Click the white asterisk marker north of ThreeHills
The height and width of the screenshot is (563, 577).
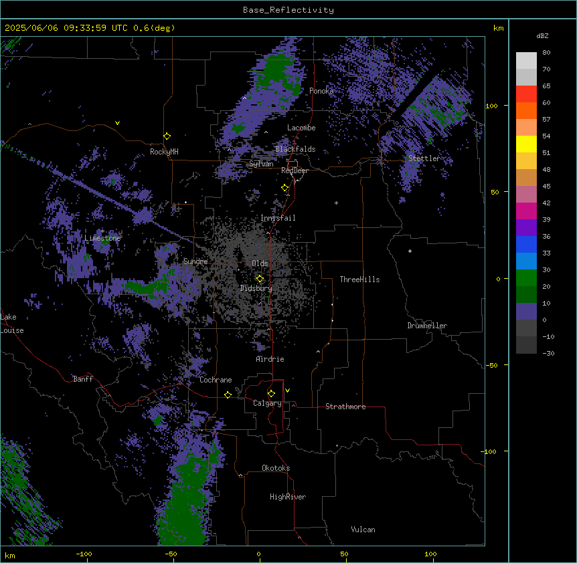pyautogui.click(x=336, y=203)
